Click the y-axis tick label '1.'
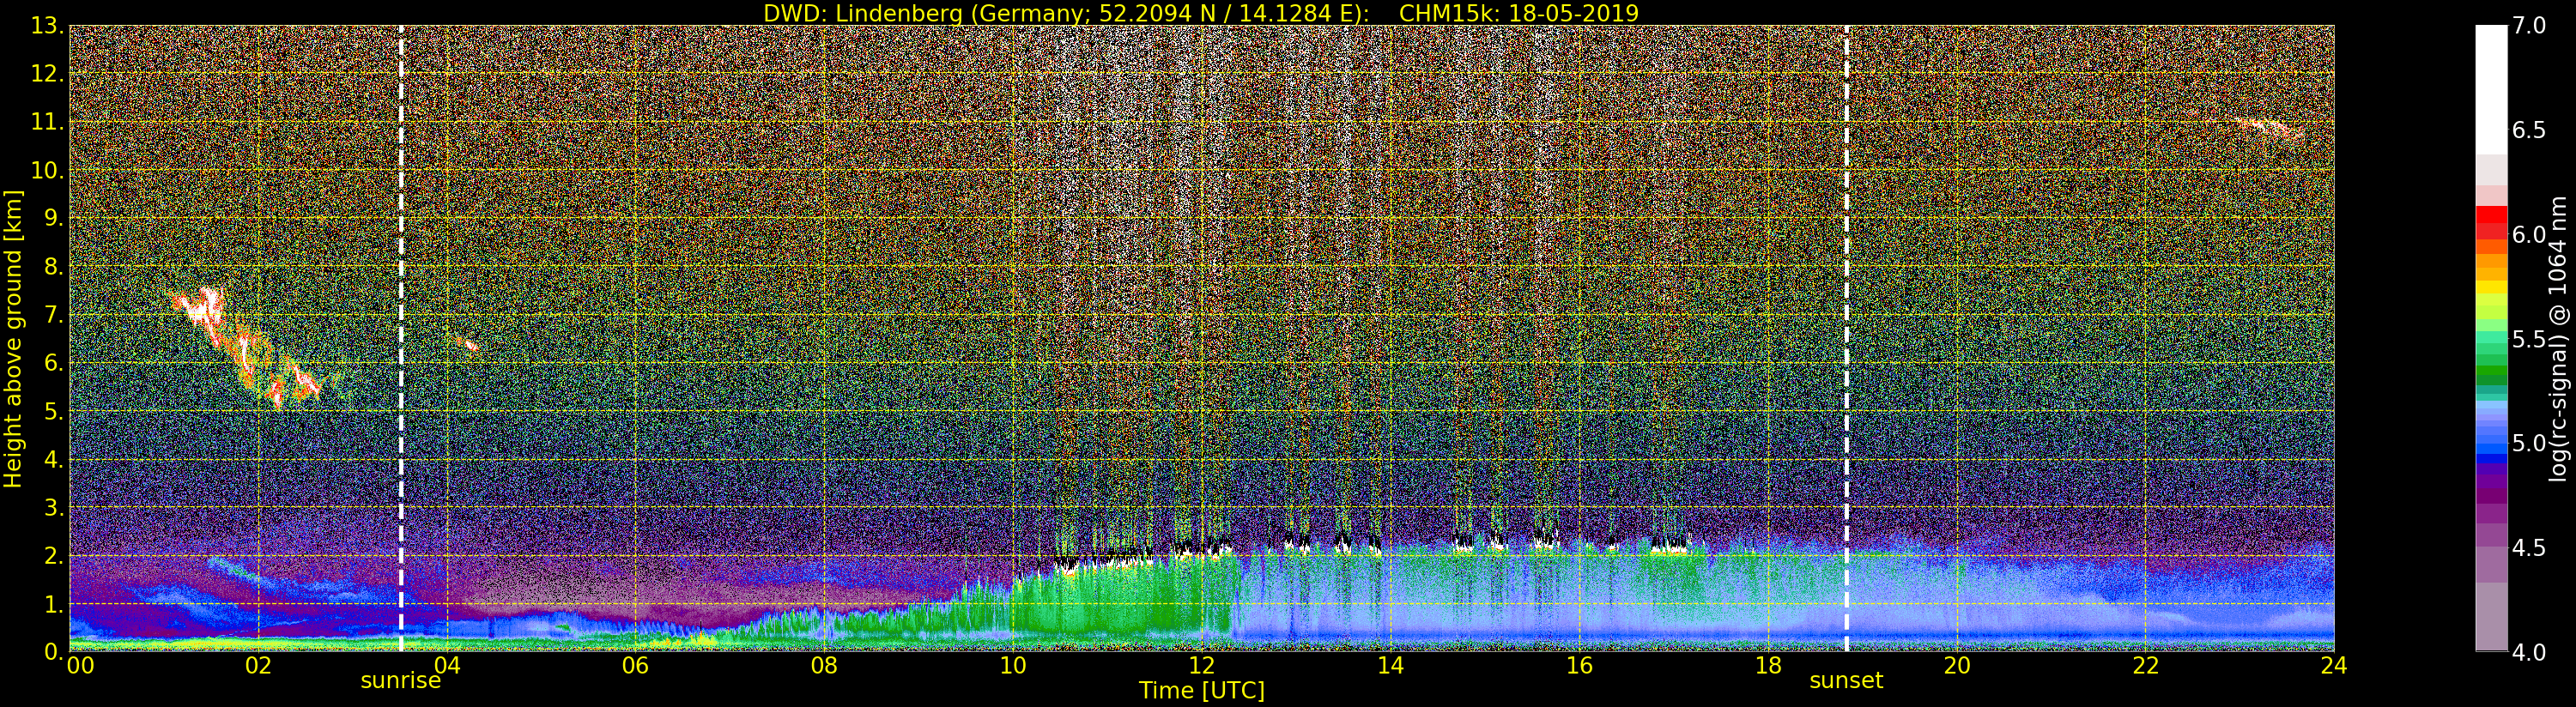 54,603
